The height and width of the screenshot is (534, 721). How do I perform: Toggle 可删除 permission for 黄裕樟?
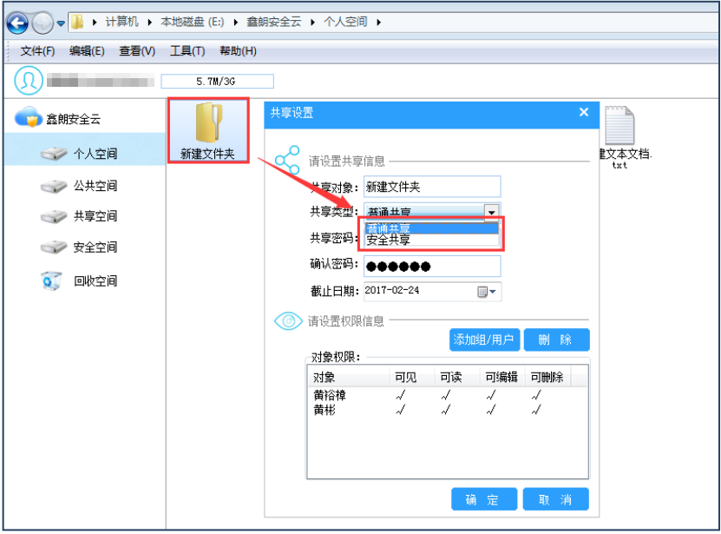click(536, 395)
